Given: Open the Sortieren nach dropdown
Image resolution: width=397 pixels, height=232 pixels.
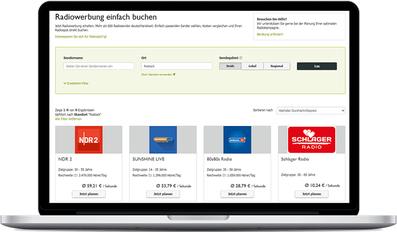Looking at the screenshot, I should [x=311, y=111].
